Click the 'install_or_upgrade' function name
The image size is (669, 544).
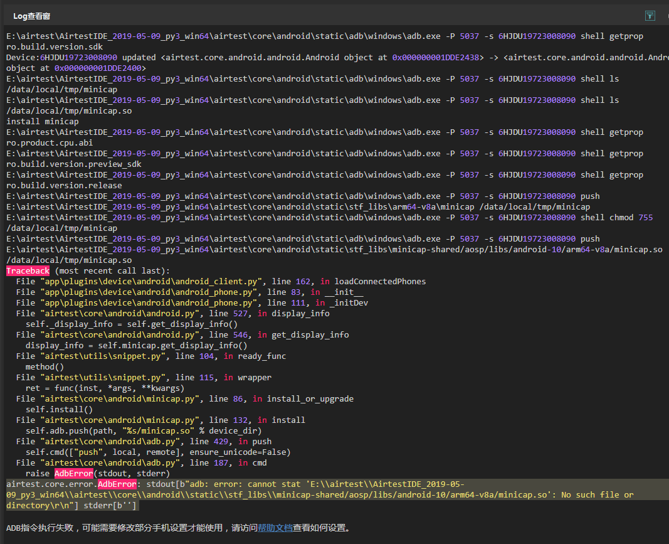(x=310, y=399)
